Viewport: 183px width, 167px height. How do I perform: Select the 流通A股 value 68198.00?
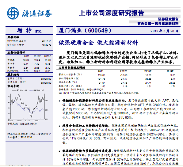(46, 83)
